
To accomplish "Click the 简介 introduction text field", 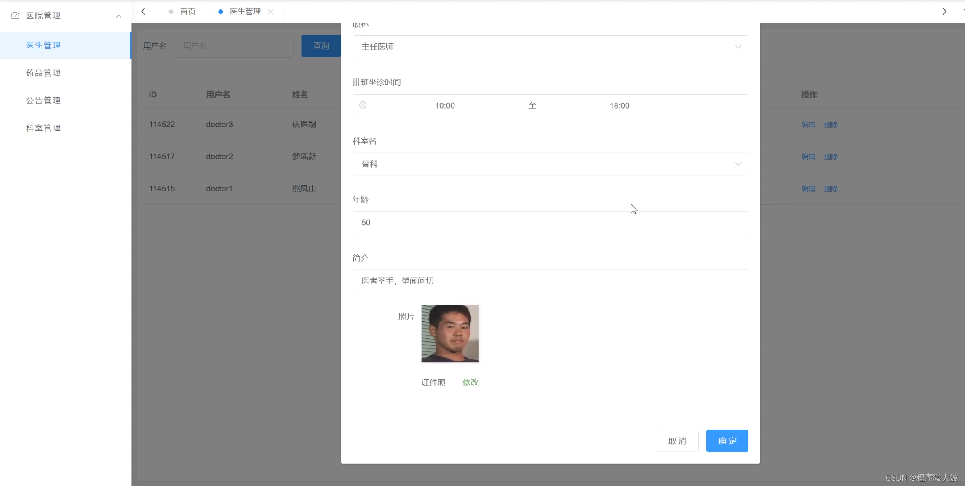I will 550,281.
